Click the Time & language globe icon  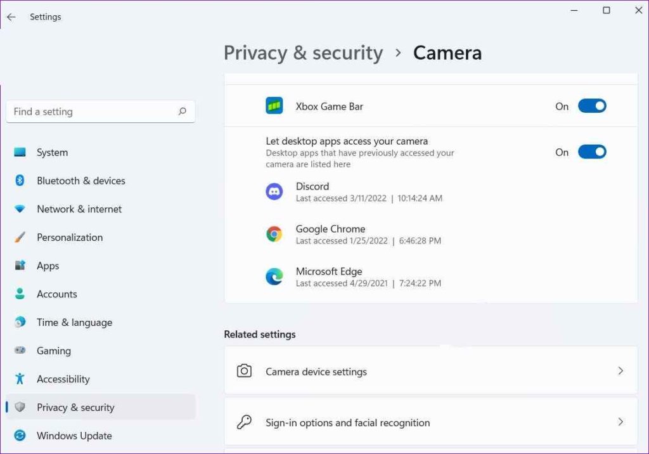tap(20, 322)
